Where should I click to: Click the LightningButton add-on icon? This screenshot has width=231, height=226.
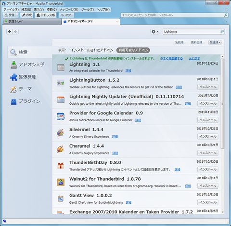pyautogui.click(x=61, y=83)
